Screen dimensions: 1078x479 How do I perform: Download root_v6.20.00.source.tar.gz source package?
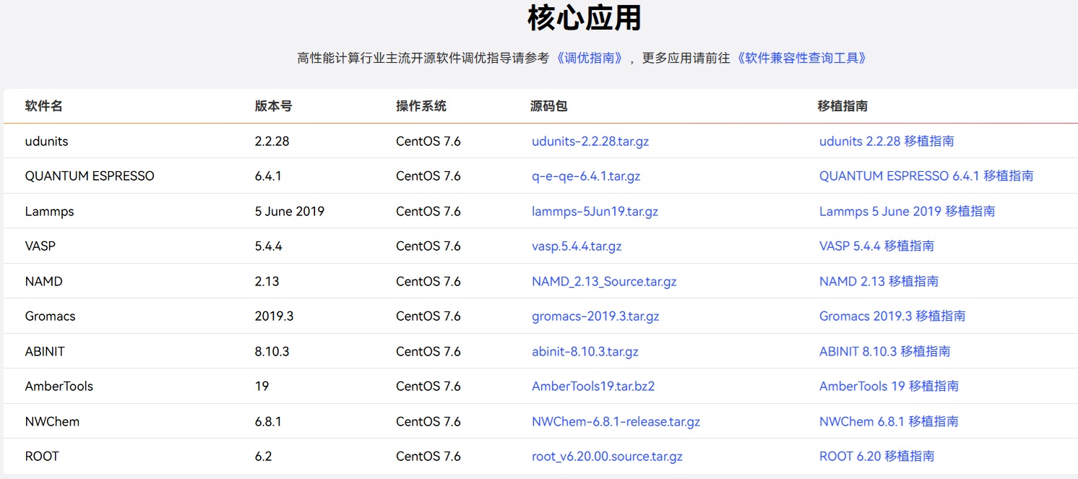click(607, 457)
